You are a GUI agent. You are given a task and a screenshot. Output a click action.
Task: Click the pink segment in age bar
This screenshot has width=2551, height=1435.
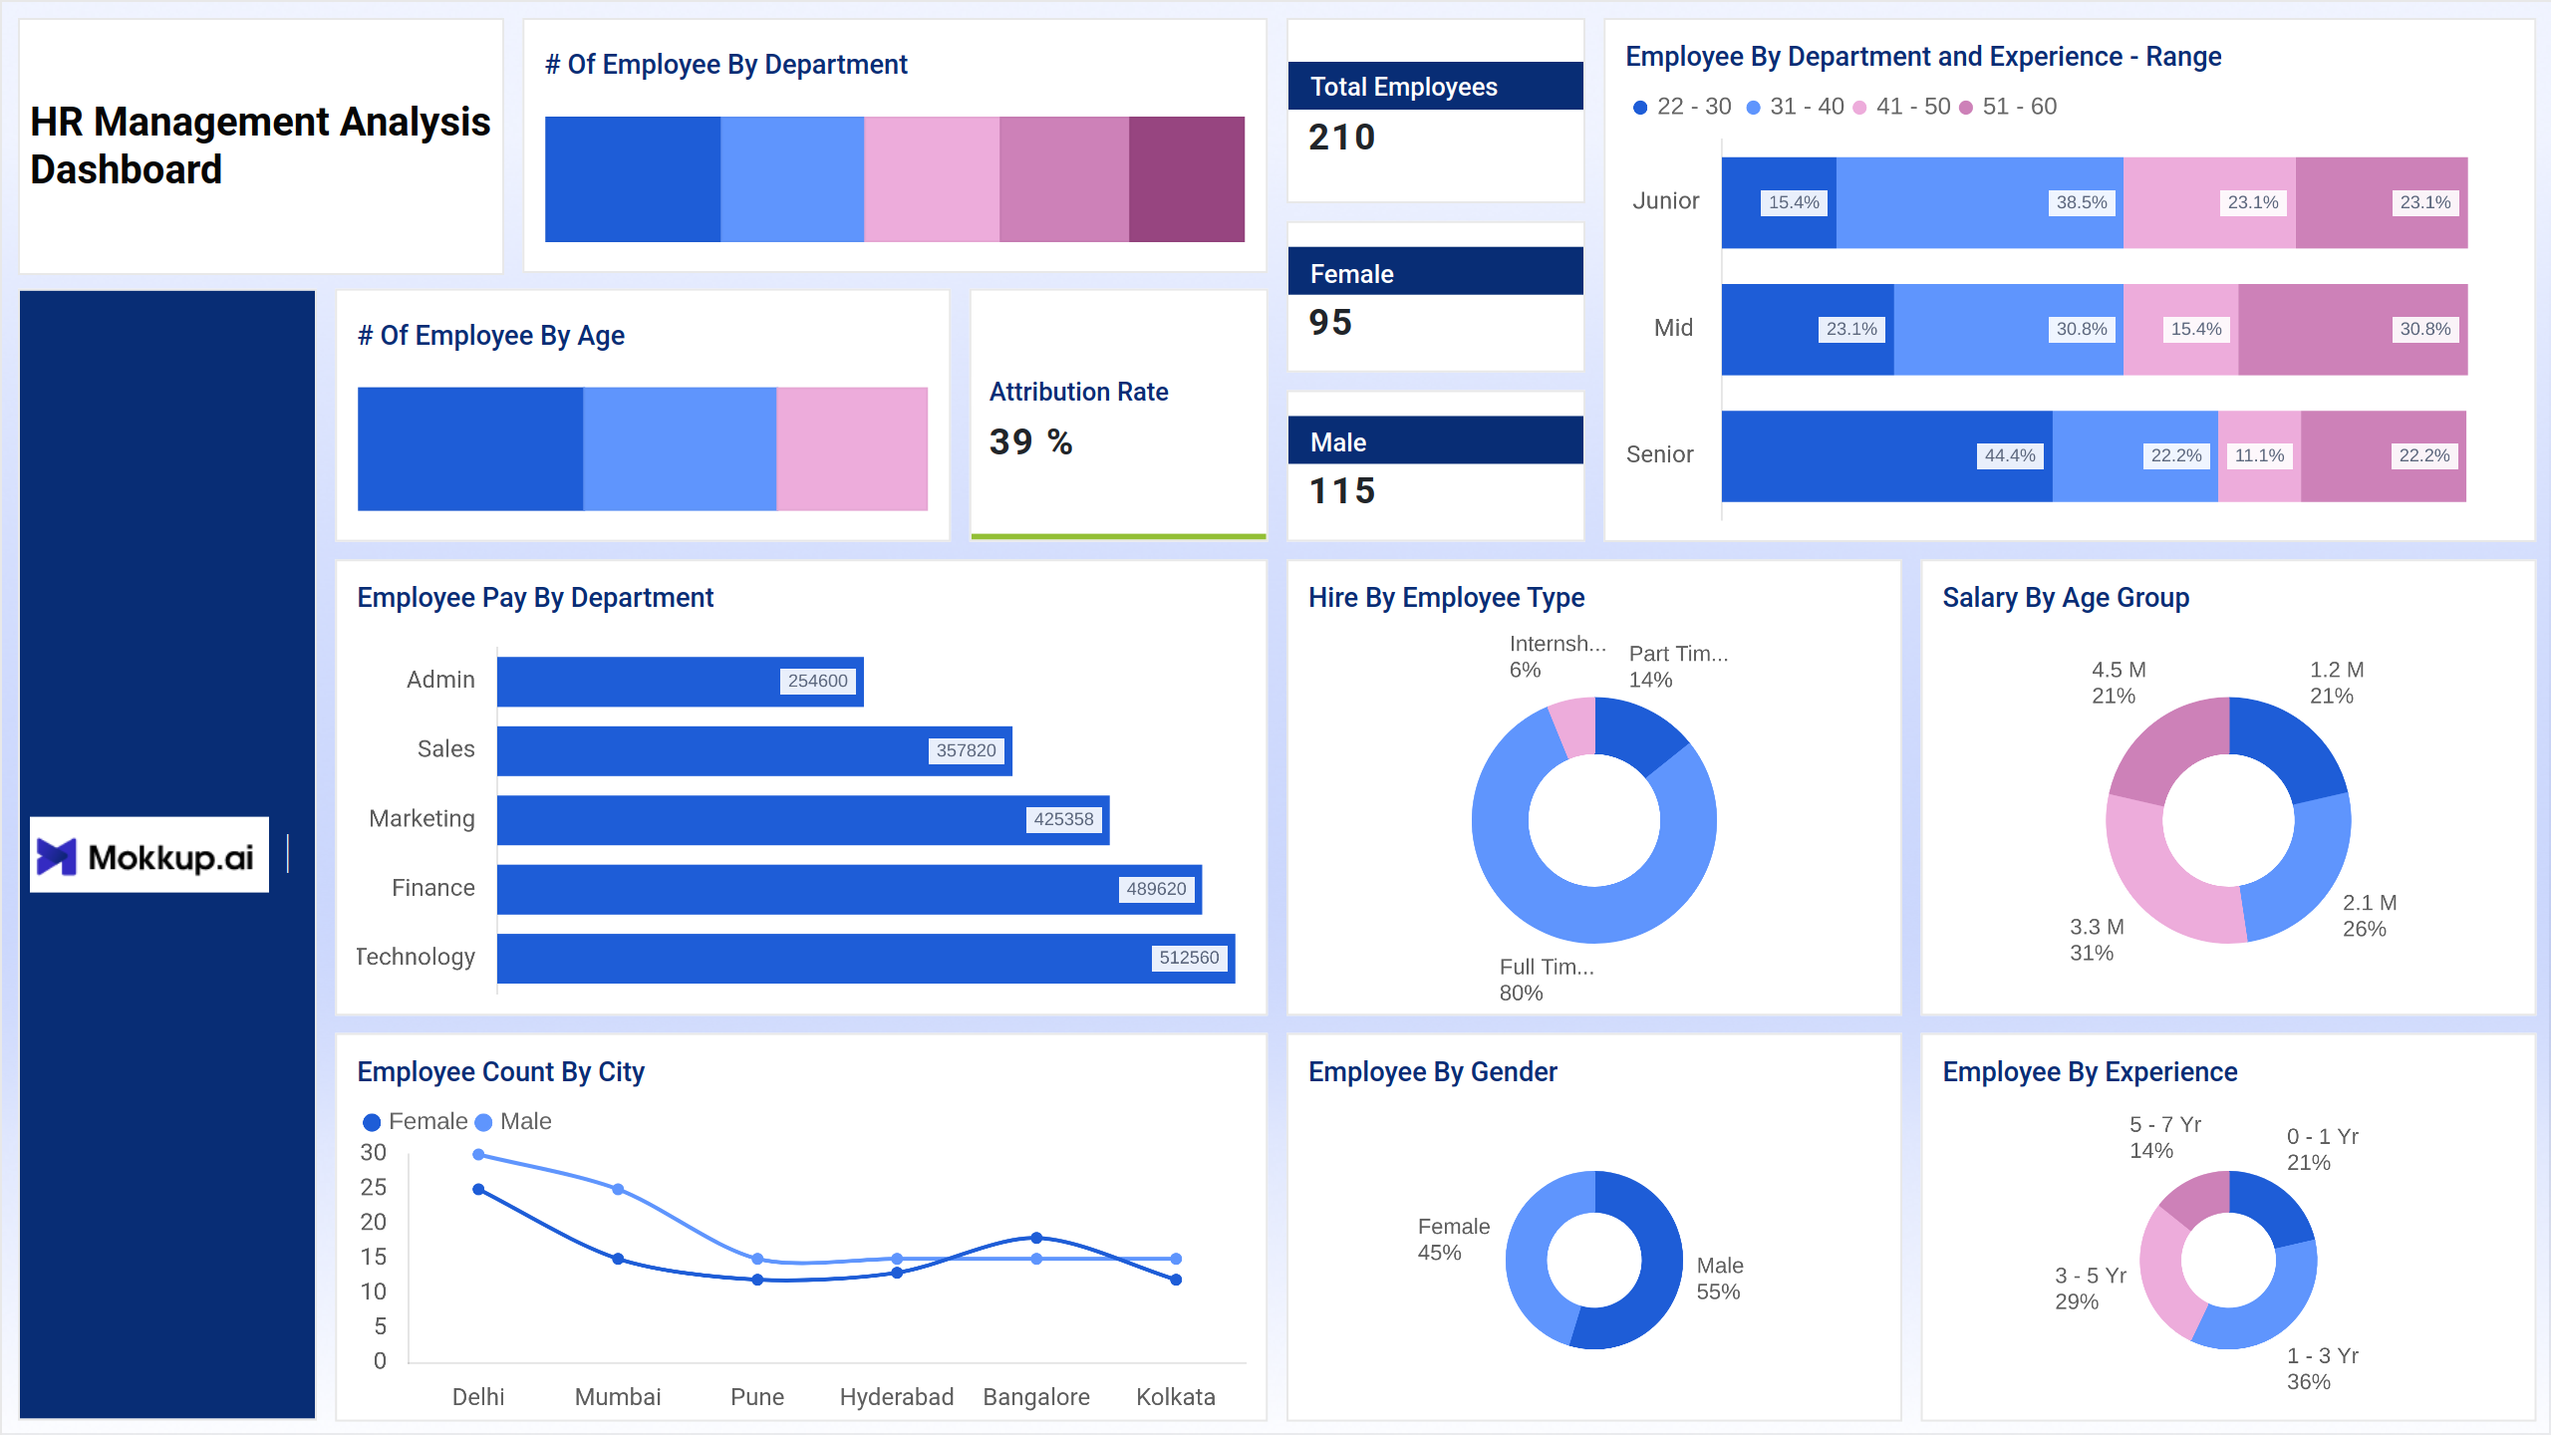(x=852, y=449)
